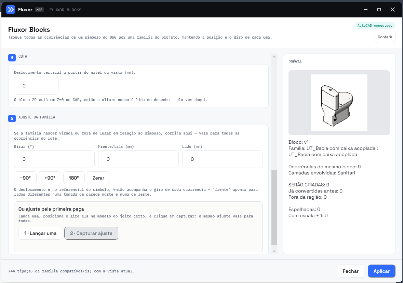
Task: Click 'Ocorrências do mesmo bloco: 9' text
Action: coord(324,167)
